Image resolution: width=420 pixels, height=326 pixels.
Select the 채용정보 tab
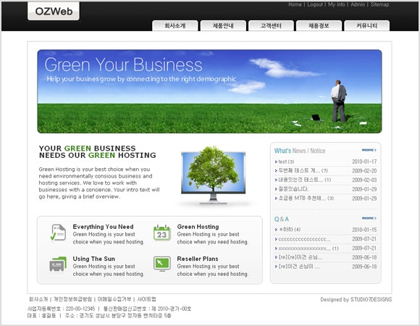point(319,25)
